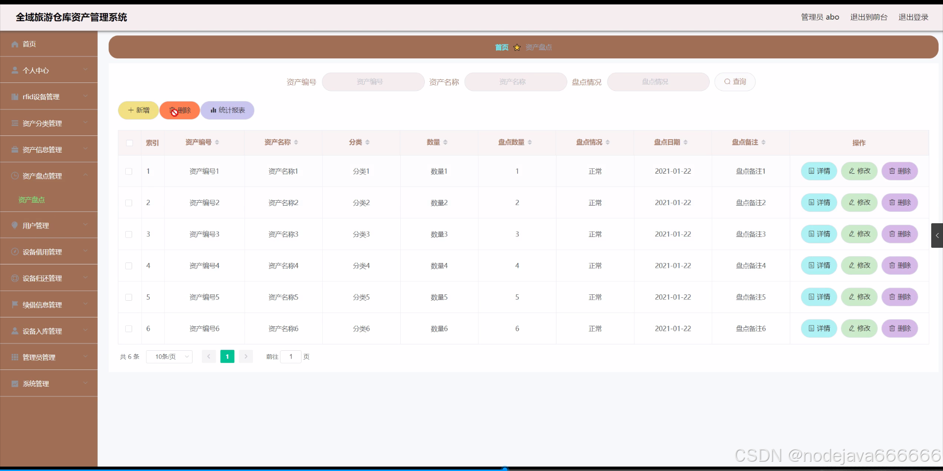Open 设备归还管理 in the sidebar
Image resolution: width=943 pixels, height=471 pixels.
pyautogui.click(x=49, y=278)
